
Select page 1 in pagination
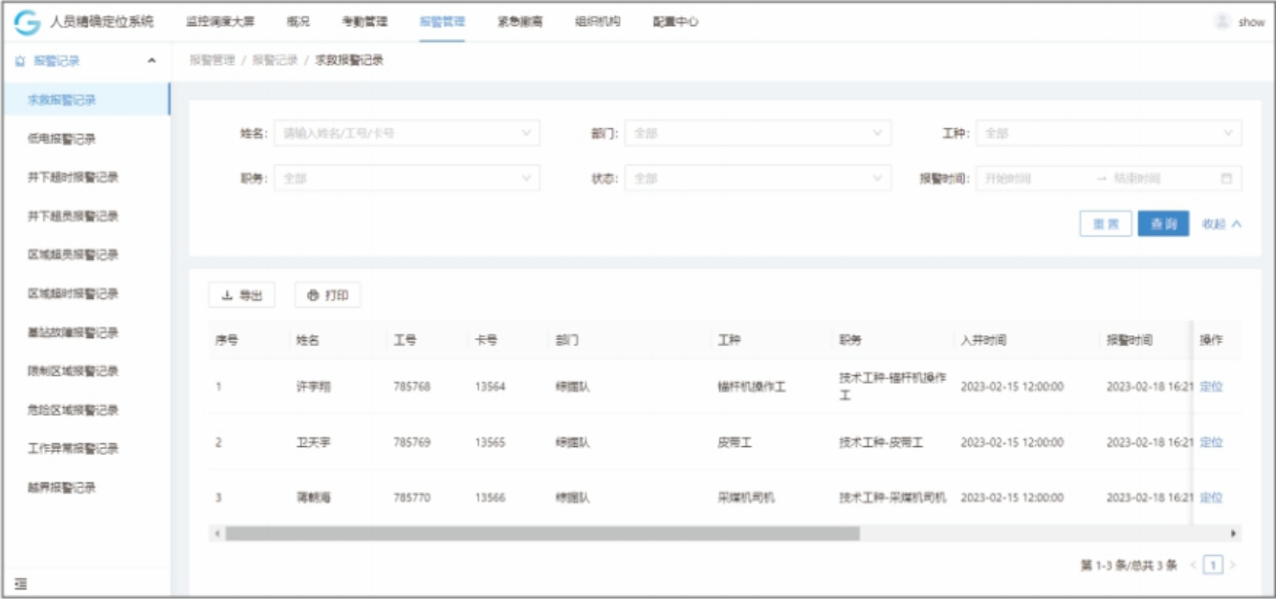(1213, 566)
